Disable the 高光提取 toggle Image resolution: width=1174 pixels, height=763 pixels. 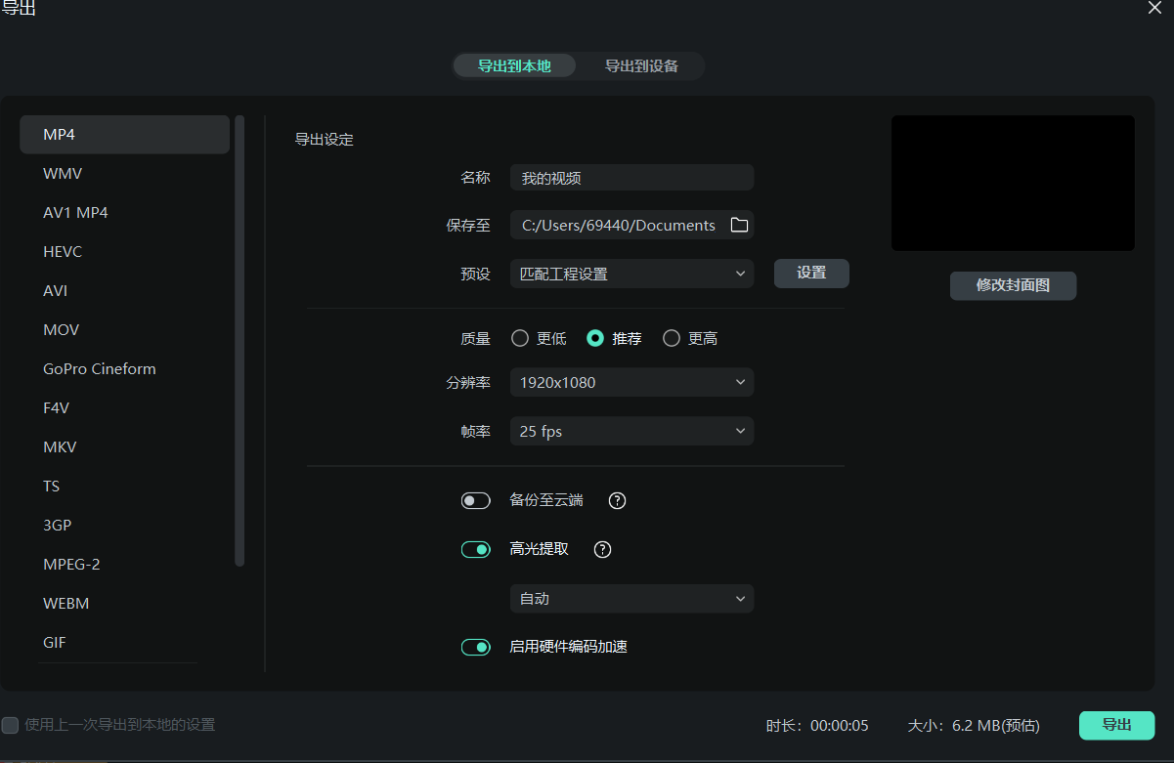point(475,549)
